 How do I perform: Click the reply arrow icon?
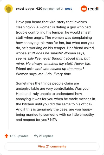(36, 136)
